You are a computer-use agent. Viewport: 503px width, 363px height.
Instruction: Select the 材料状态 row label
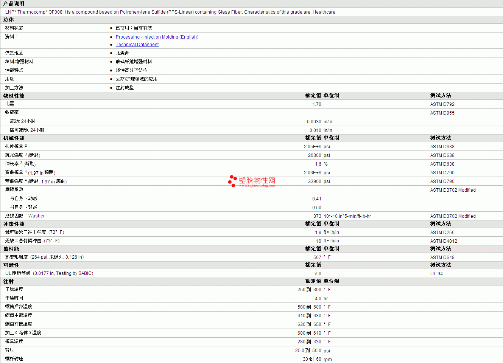[x=14, y=28]
